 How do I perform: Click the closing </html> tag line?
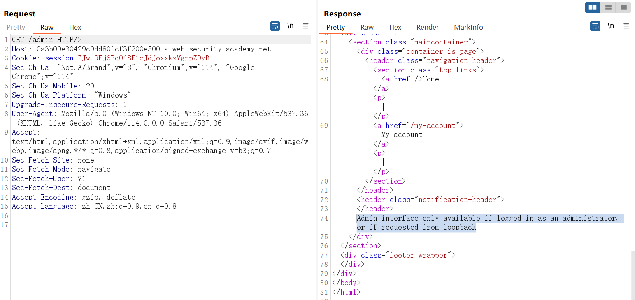click(346, 292)
